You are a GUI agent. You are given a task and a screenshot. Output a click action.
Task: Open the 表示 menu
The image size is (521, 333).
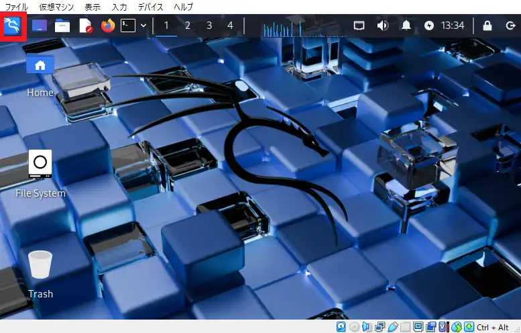click(93, 7)
